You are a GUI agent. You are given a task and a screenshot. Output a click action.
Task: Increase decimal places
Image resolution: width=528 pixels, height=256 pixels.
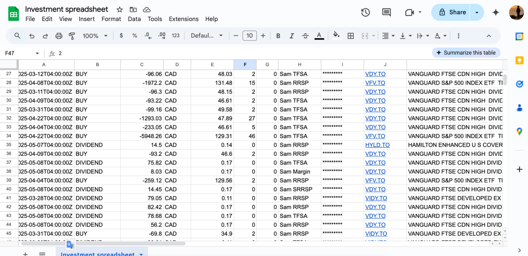[161, 36]
